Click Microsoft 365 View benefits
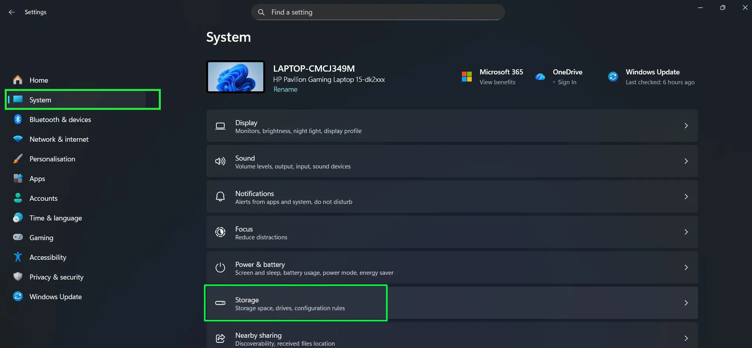 point(497,82)
